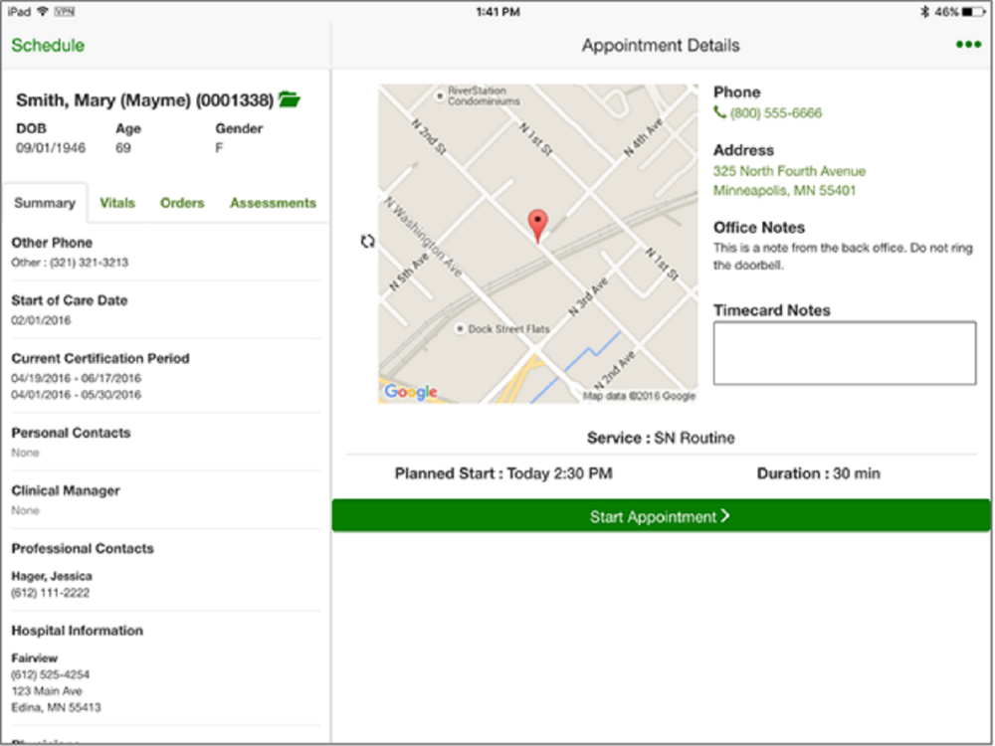Tap the patient name Smith, Mary (Mayme)
This screenshot has width=995, height=746.
[144, 99]
